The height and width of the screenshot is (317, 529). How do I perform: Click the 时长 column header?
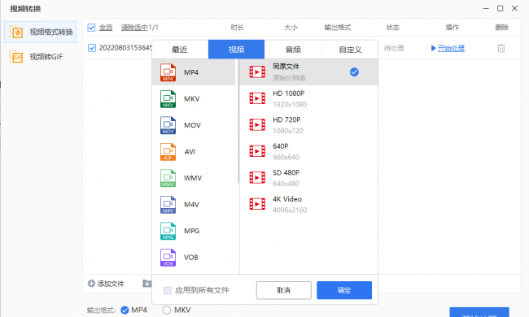(238, 28)
